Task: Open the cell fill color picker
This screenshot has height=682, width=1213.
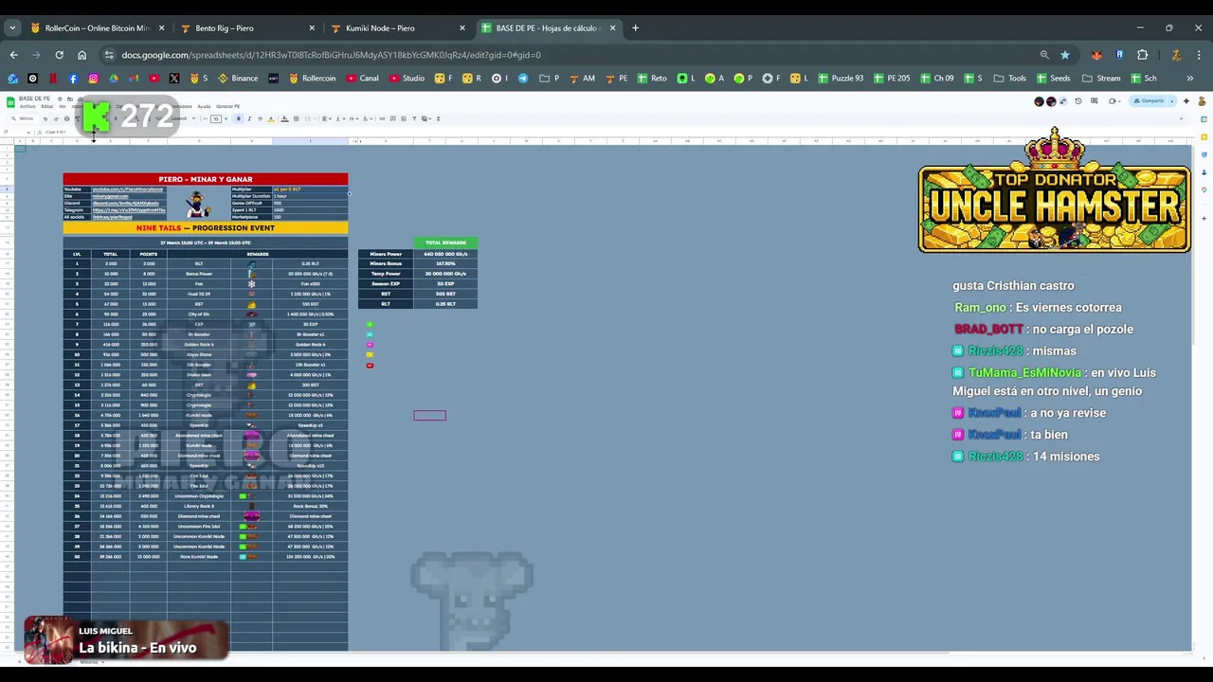Action: (x=284, y=118)
